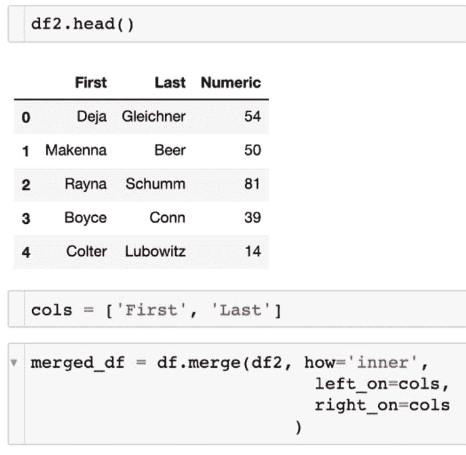The image size is (466, 455).
Task: Click the 'Deja' cell in the table
Action: coord(91,117)
